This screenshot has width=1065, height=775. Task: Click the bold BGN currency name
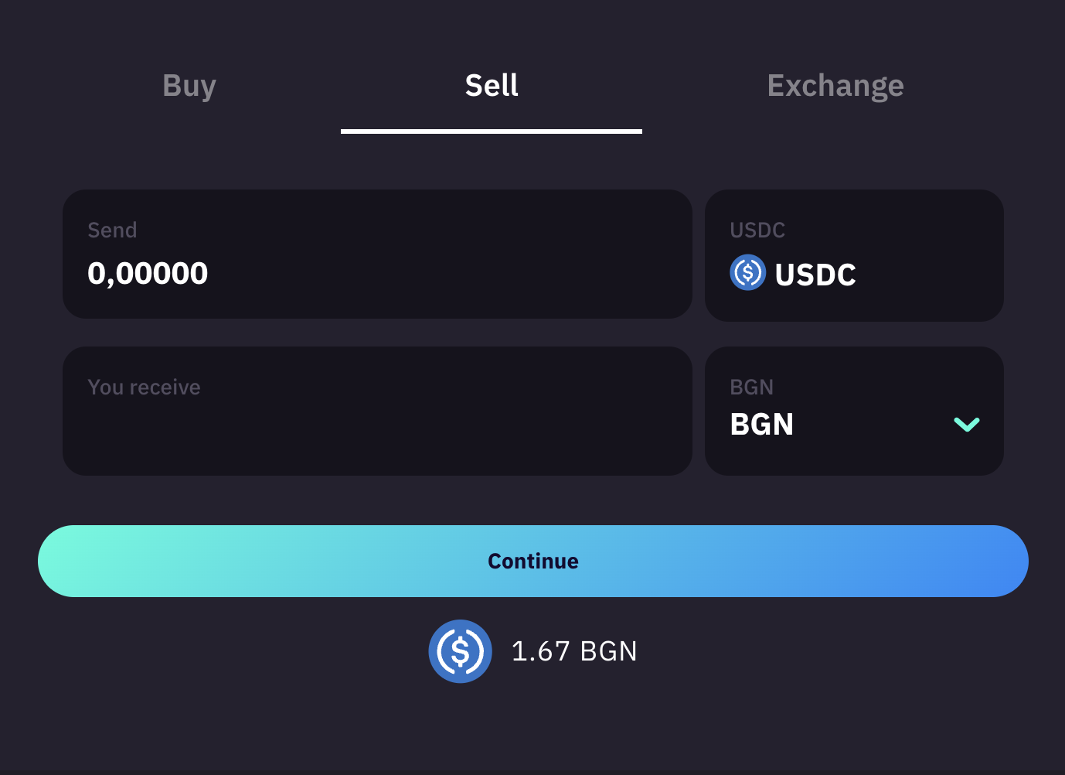(x=762, y=425)
